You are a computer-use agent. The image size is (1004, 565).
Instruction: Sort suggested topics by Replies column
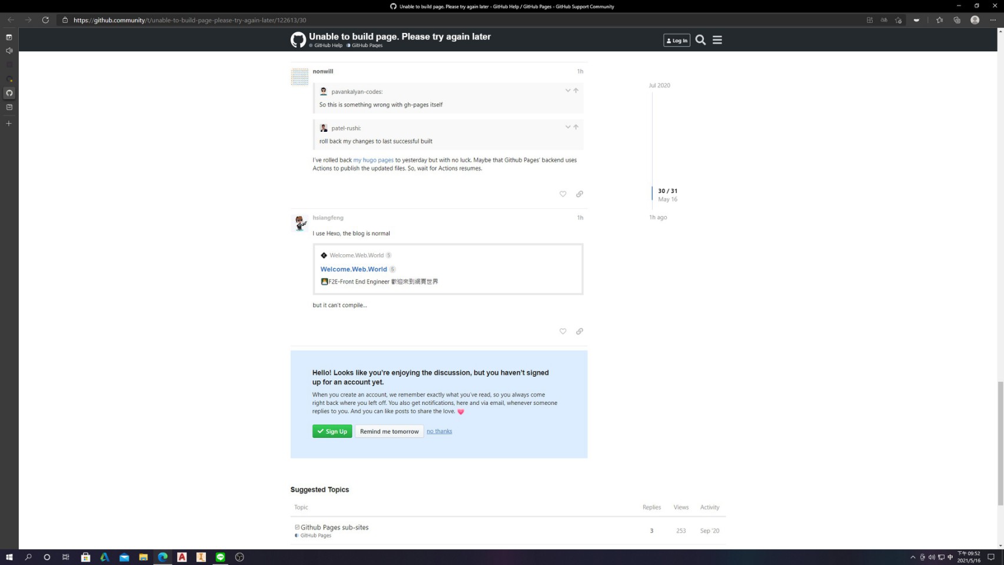(651, 507)
